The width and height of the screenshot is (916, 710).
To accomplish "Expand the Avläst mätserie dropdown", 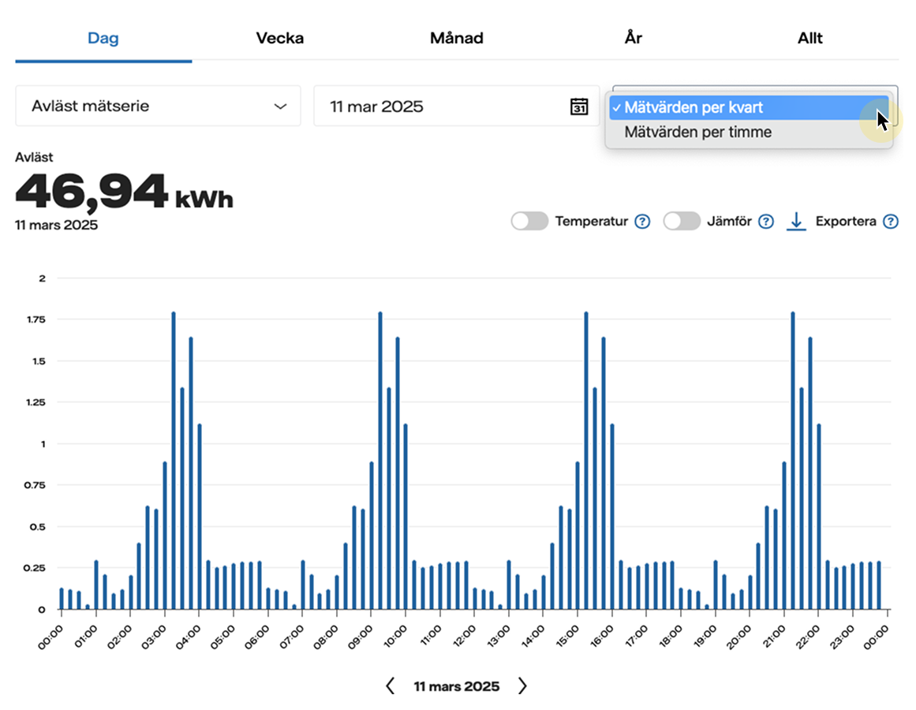I will point(158,106).
